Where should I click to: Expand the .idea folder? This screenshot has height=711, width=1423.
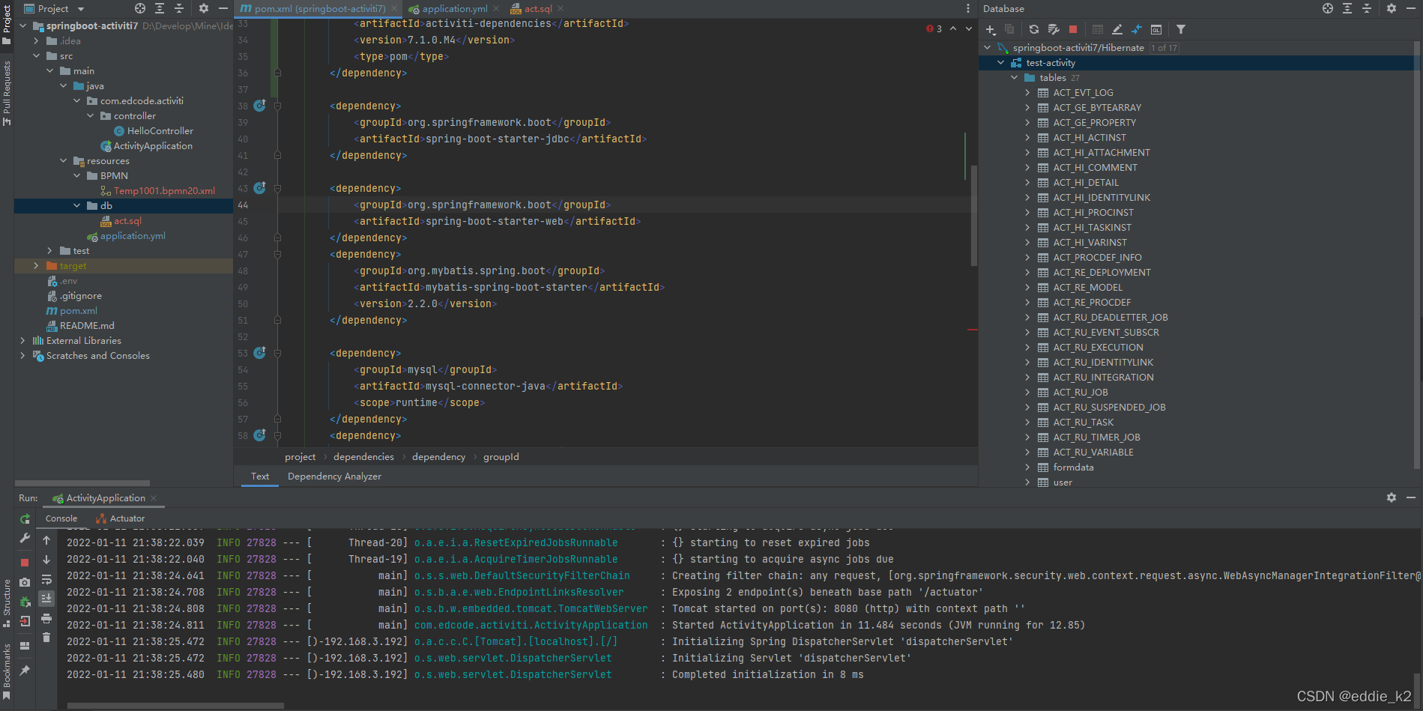37,40
